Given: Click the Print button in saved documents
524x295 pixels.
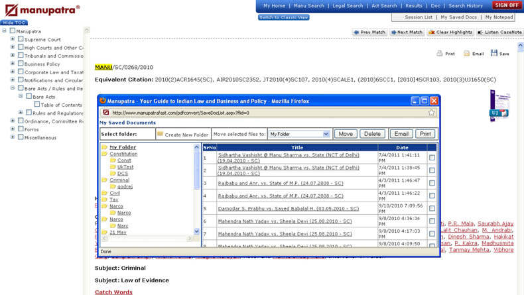Looking at the screenshot, I should pyautogui.click(x=425, y=134).
